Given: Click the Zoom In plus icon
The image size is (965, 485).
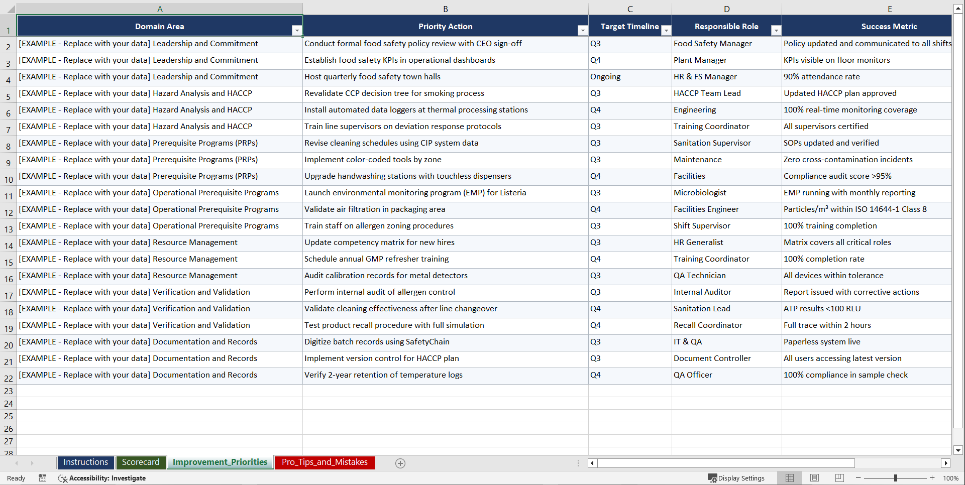Looking at the screenshot, I should click(932, 478).
